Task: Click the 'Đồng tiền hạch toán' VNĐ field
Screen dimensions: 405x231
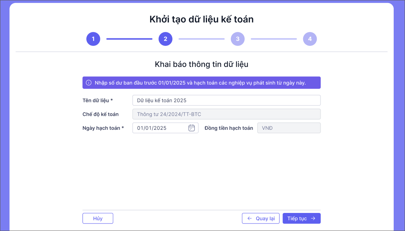Action: tap(289, 128)
